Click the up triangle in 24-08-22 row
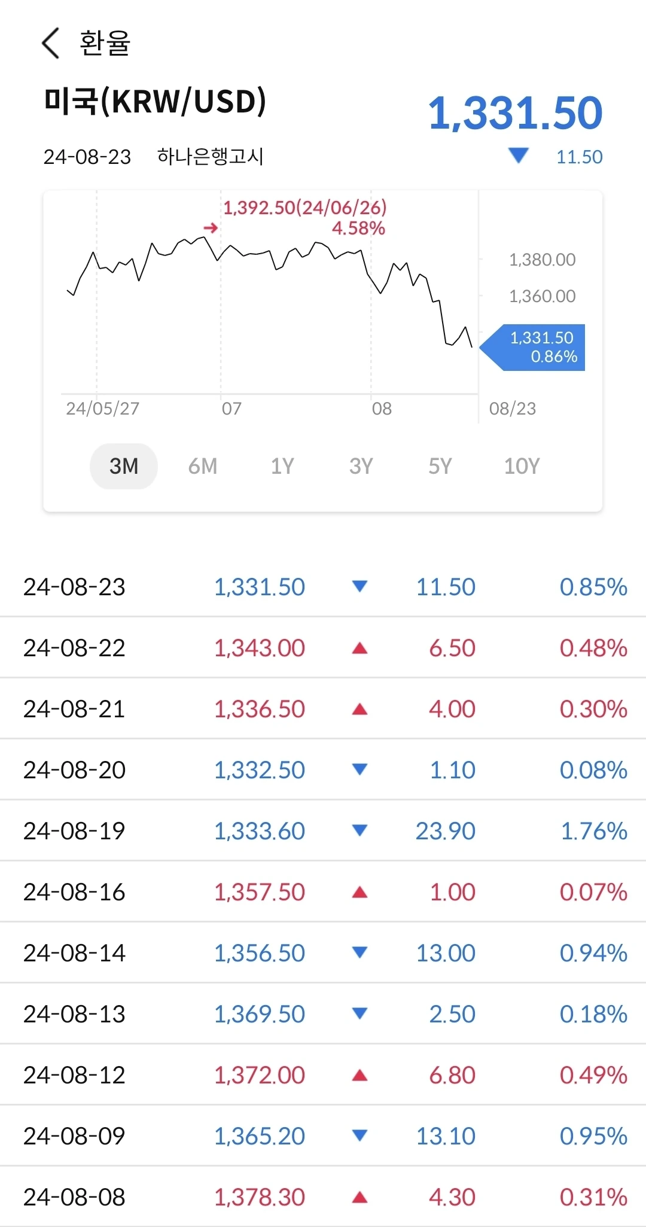This screenshot has width=646, height=1227. click(x=359, y=648)
